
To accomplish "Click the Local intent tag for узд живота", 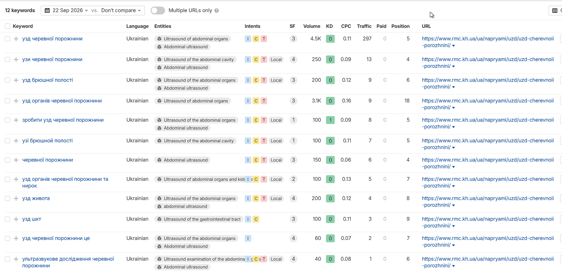I will pyautogui.click(x=276, y=198).
